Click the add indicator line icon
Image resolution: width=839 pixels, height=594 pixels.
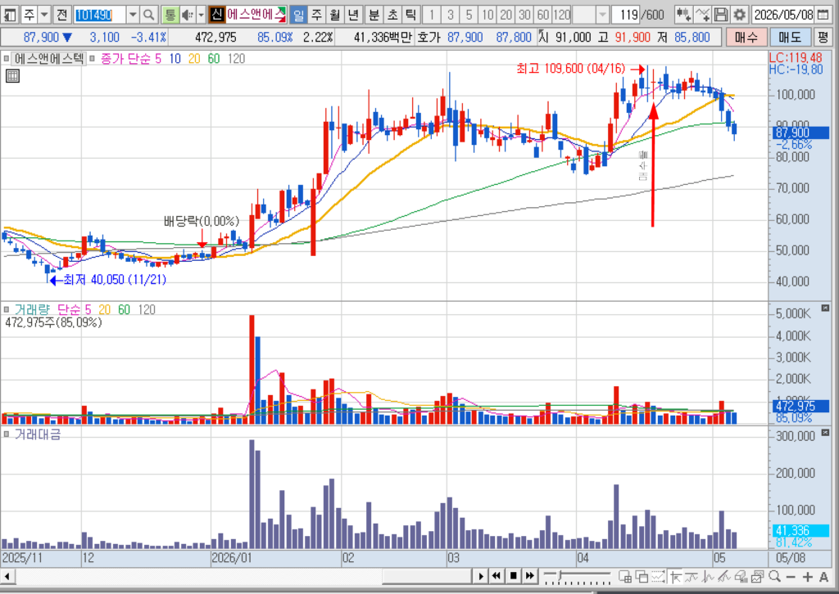coord(702,15)
